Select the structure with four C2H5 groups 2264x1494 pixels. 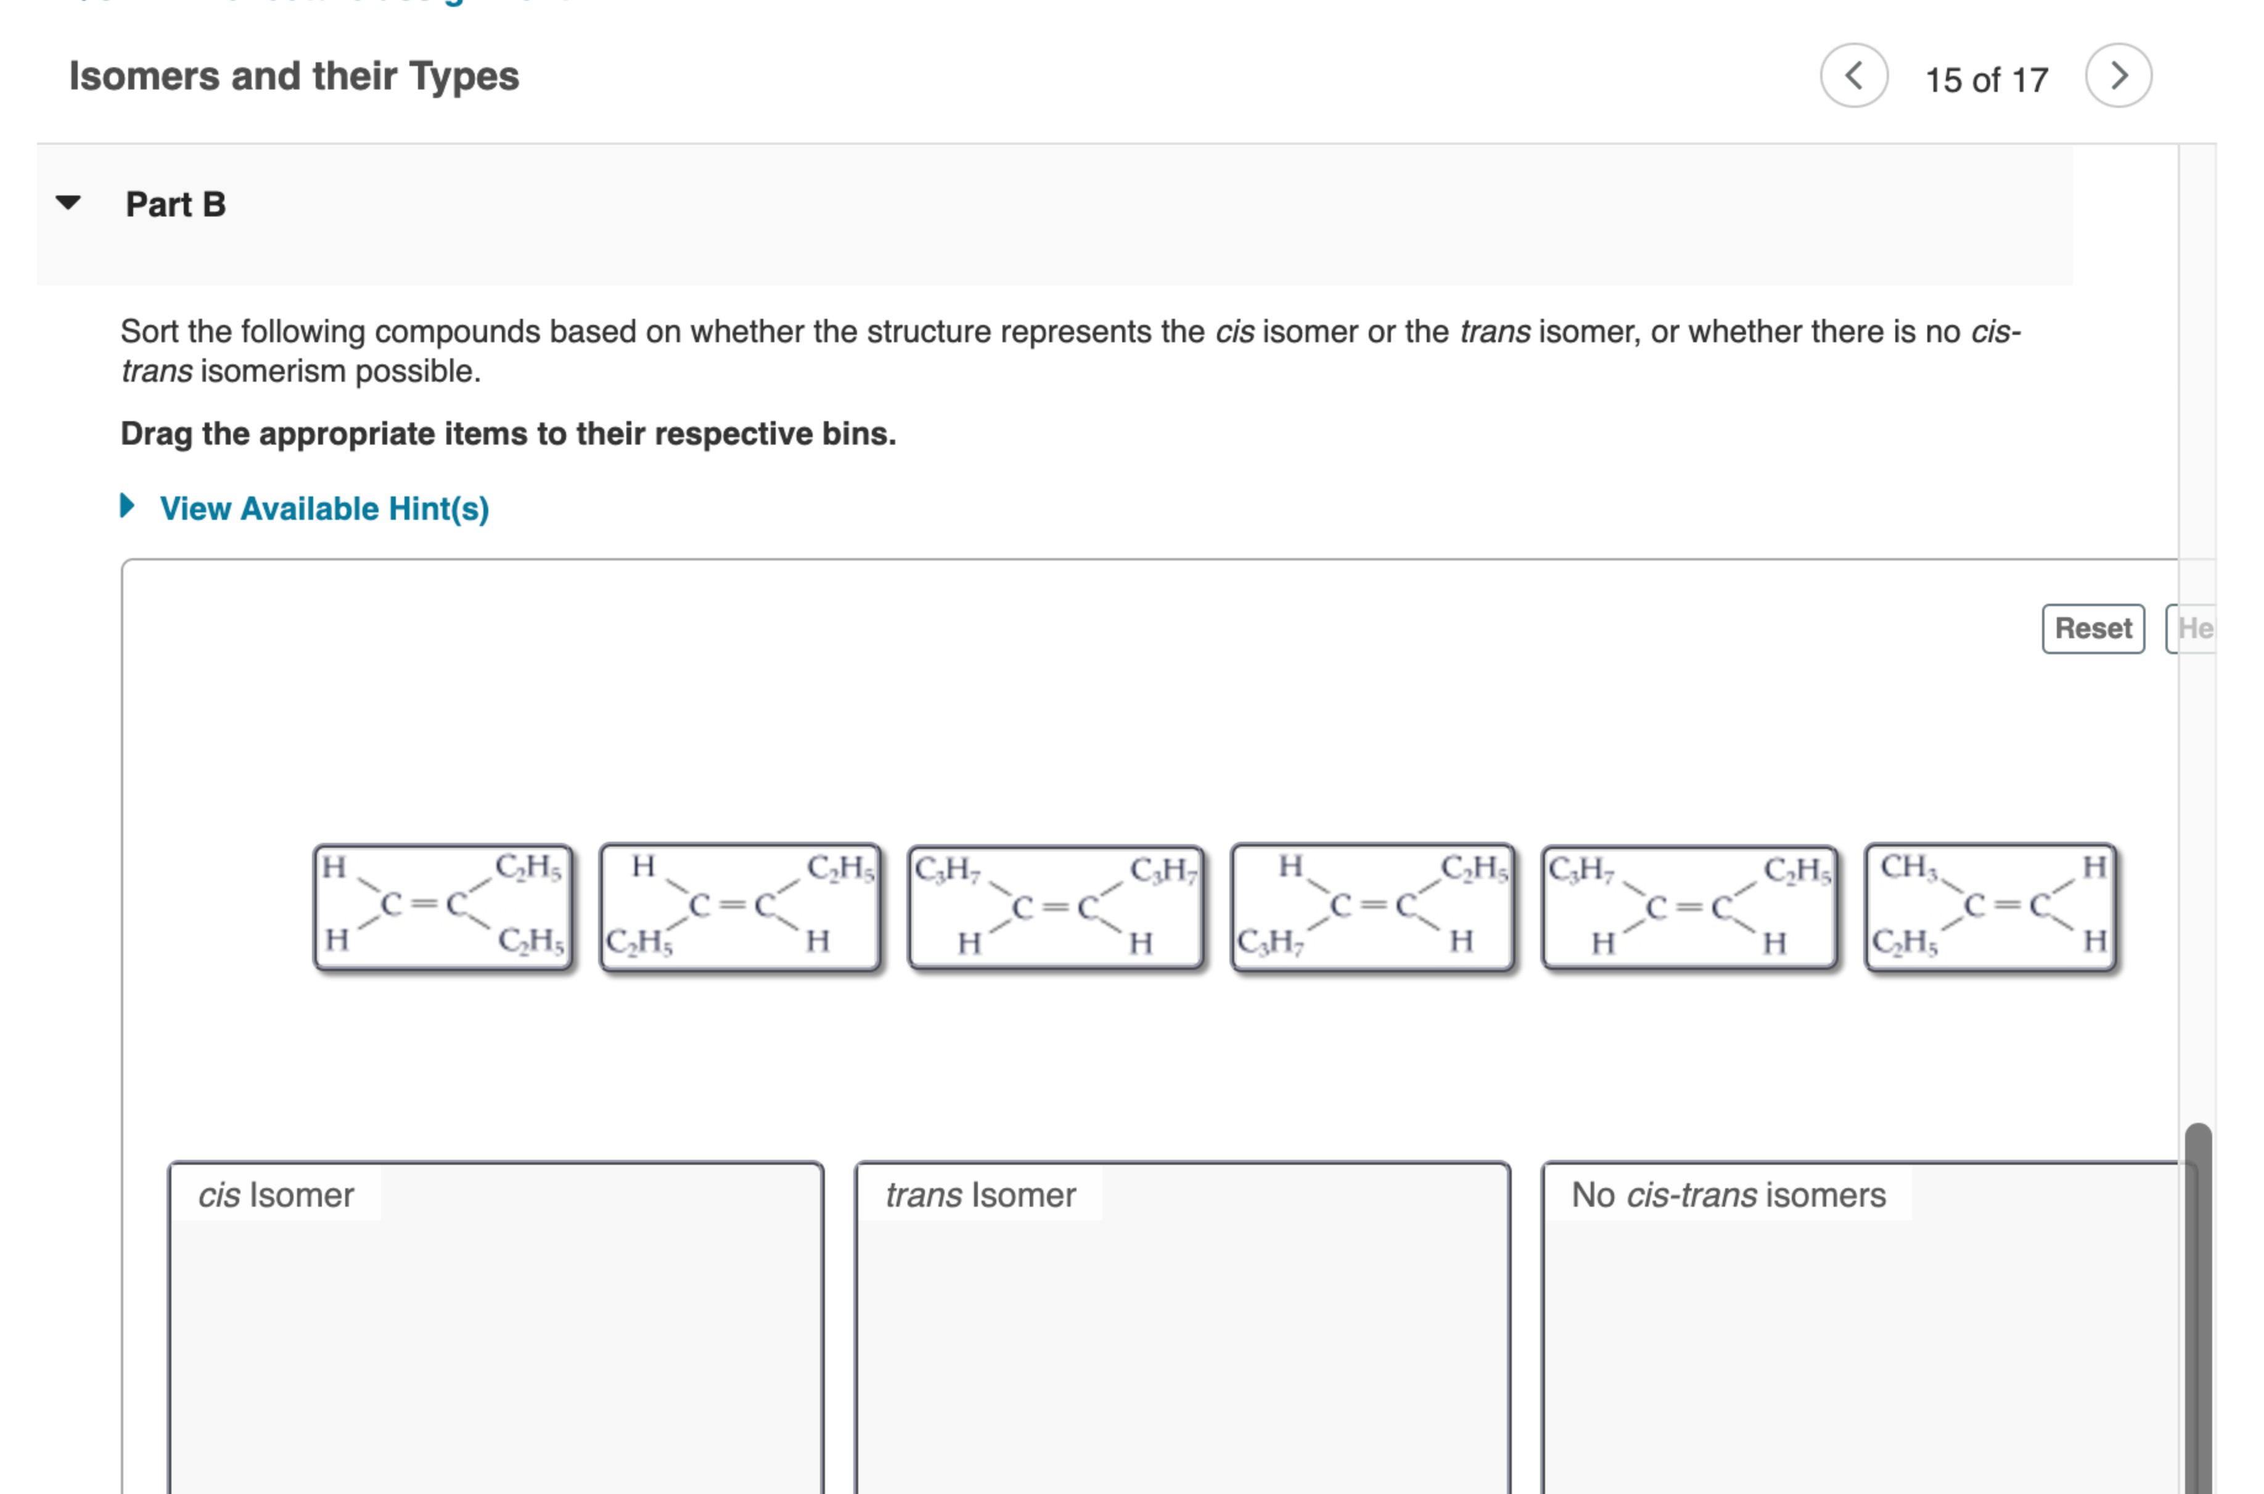443,905
